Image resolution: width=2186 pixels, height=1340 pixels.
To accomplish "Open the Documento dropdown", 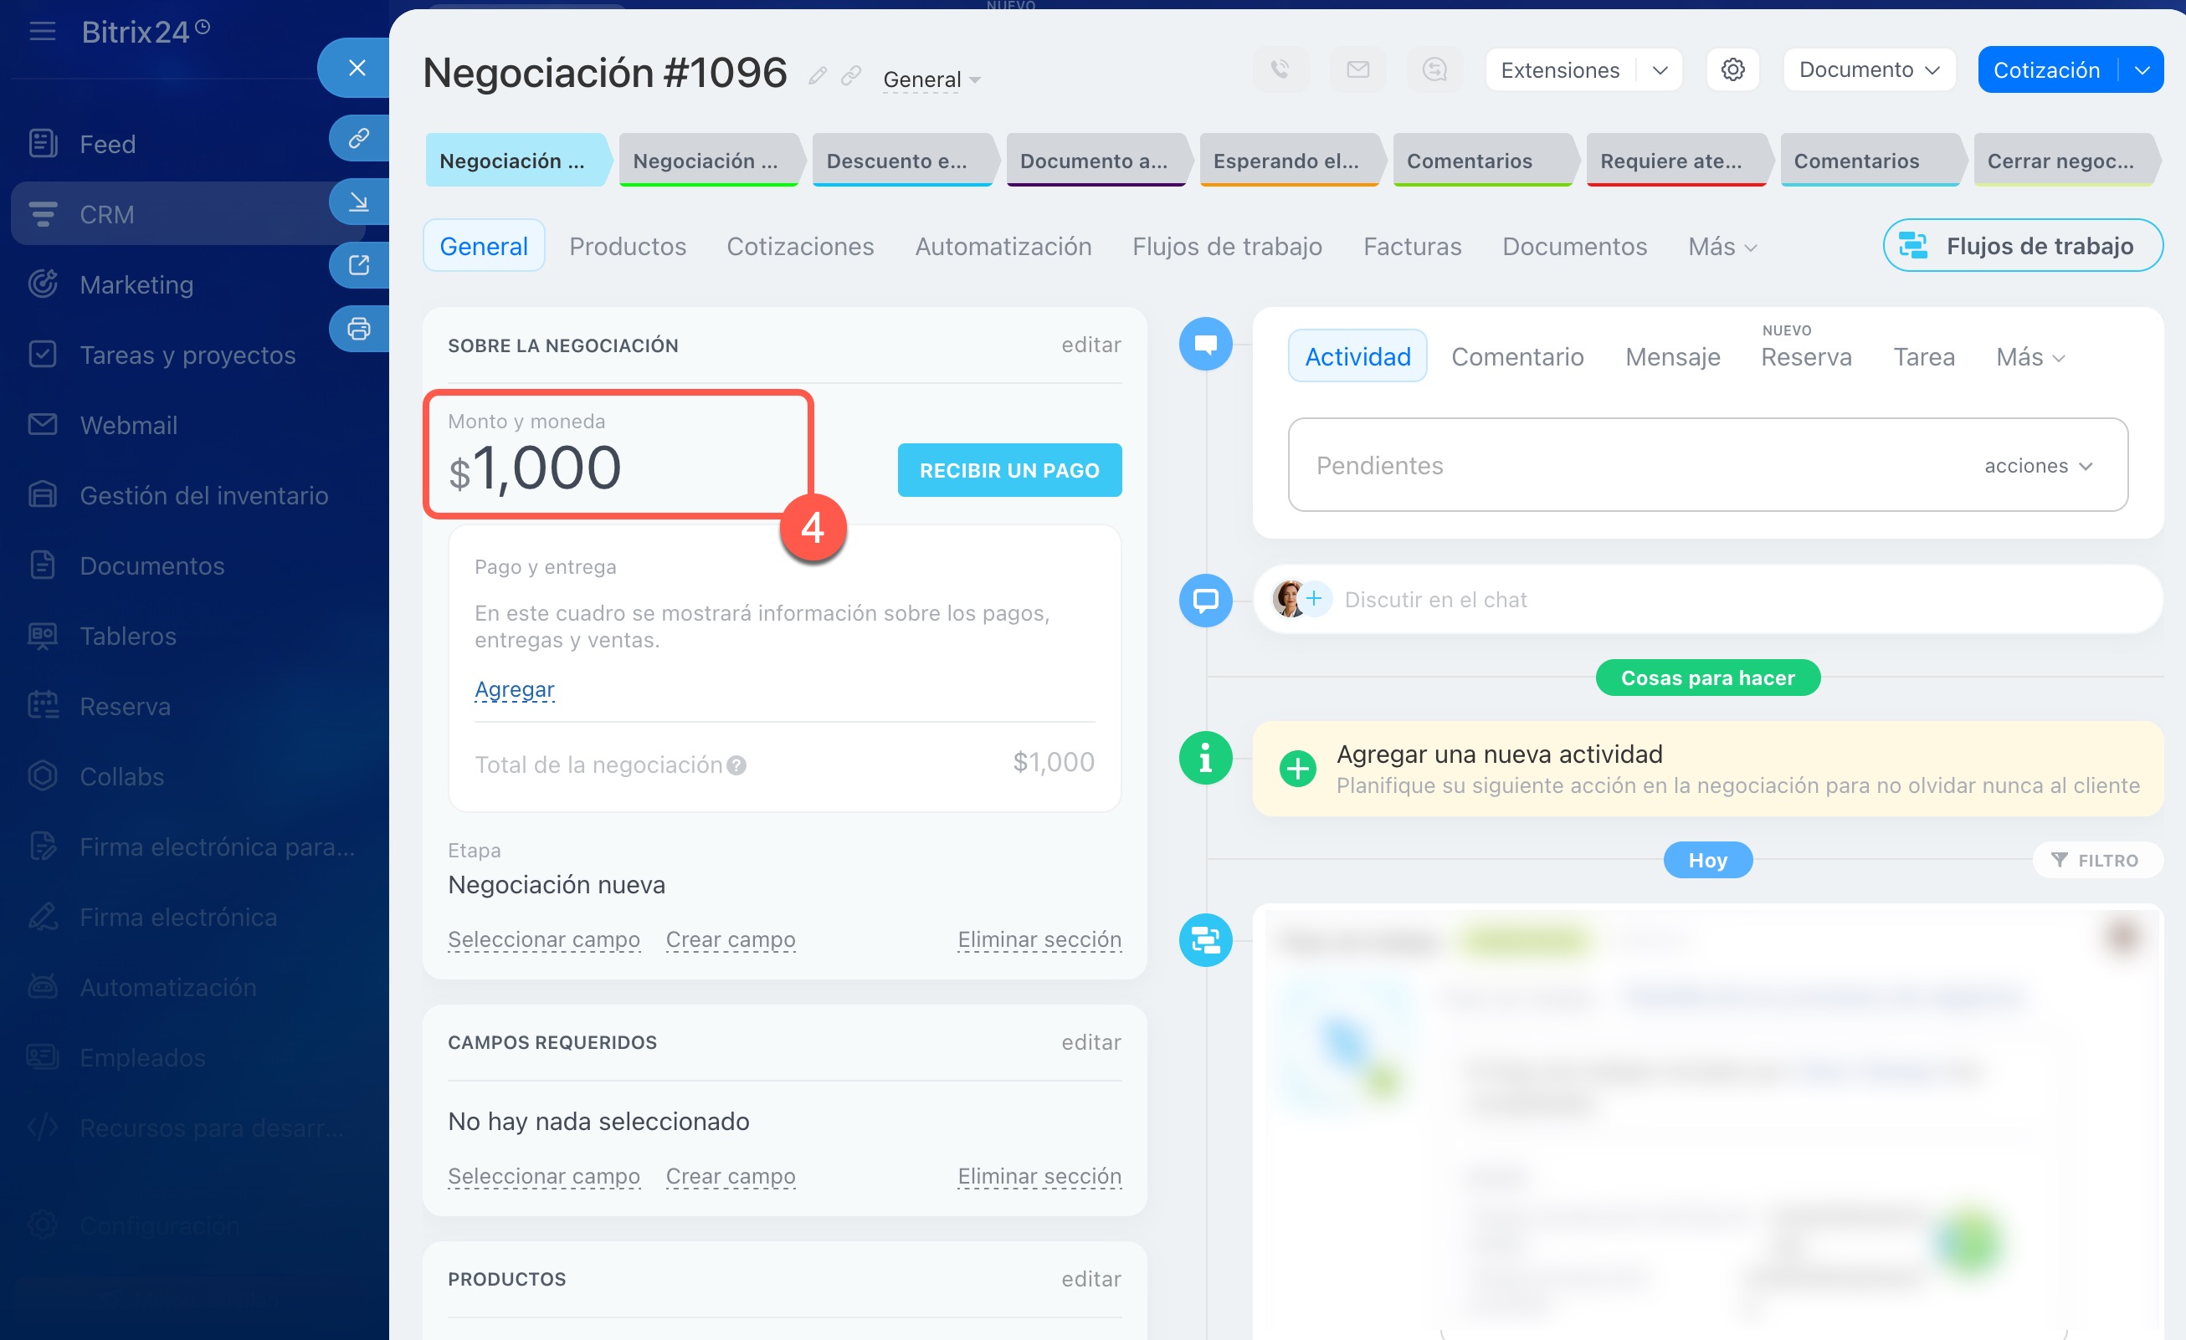I will [x=1868, y=70].
